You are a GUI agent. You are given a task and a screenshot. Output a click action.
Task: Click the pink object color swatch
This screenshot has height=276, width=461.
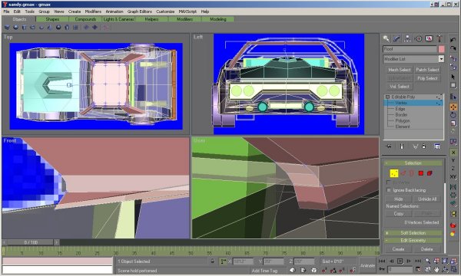pos(441,49)
